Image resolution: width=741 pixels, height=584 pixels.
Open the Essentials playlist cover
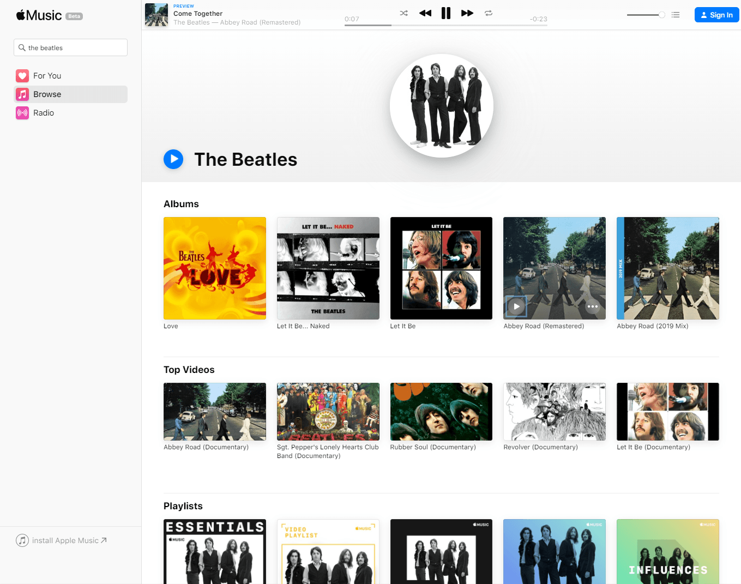coord(215,551)
